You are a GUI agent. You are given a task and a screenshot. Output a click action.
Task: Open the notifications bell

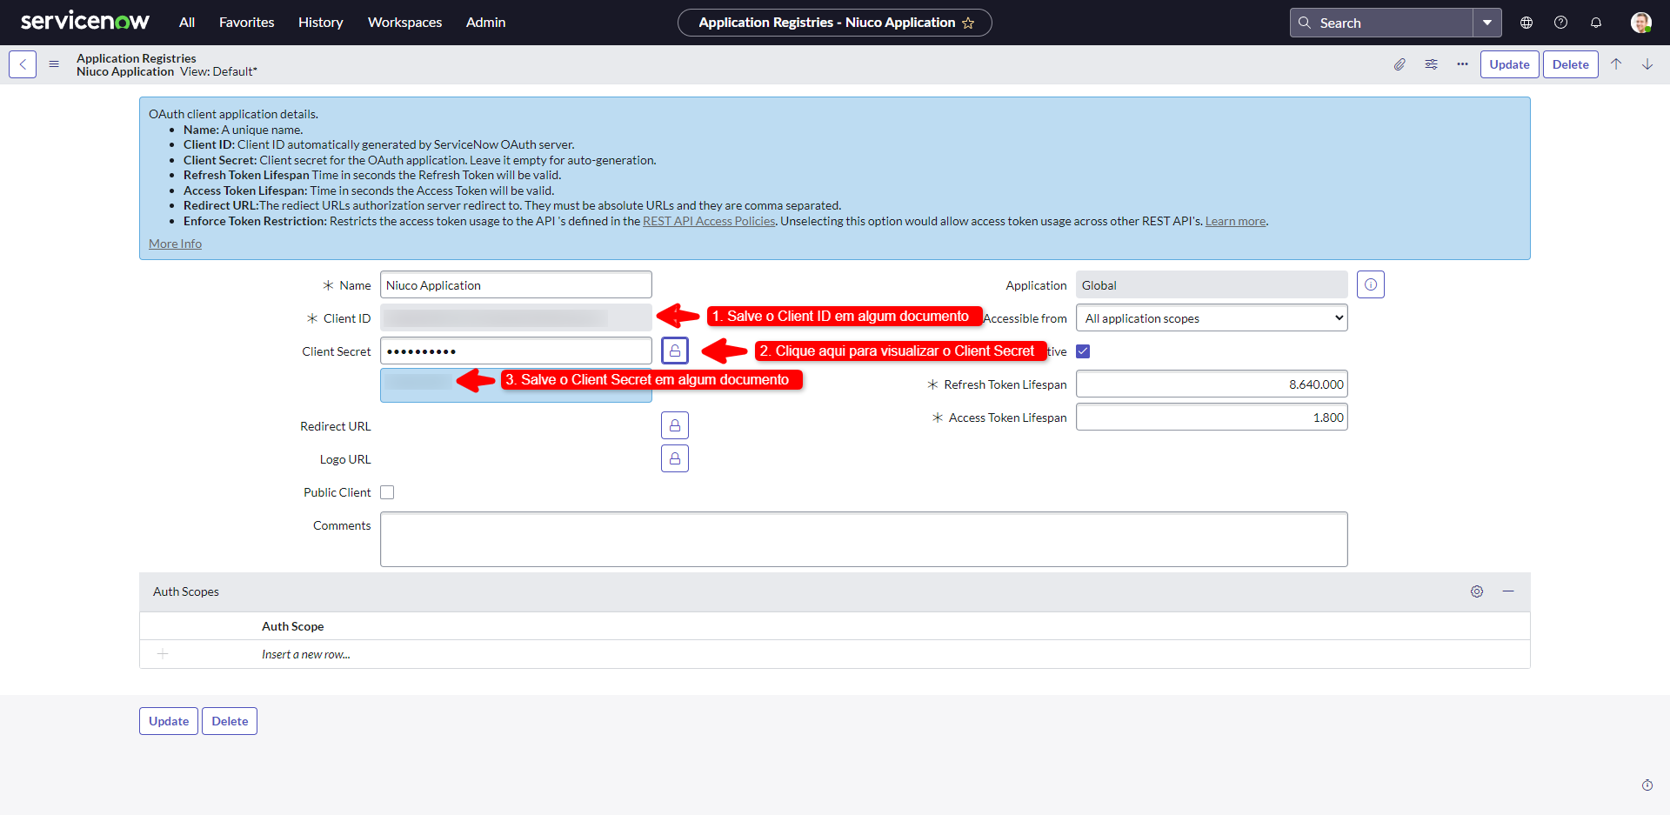pyautogui.click(x=1596, y=23)
